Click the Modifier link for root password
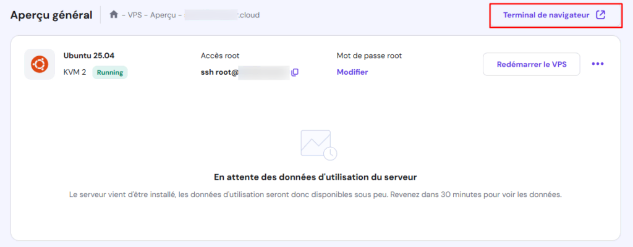Image resolution: width=633 pixels, height=247 pixels. (352, 72)
